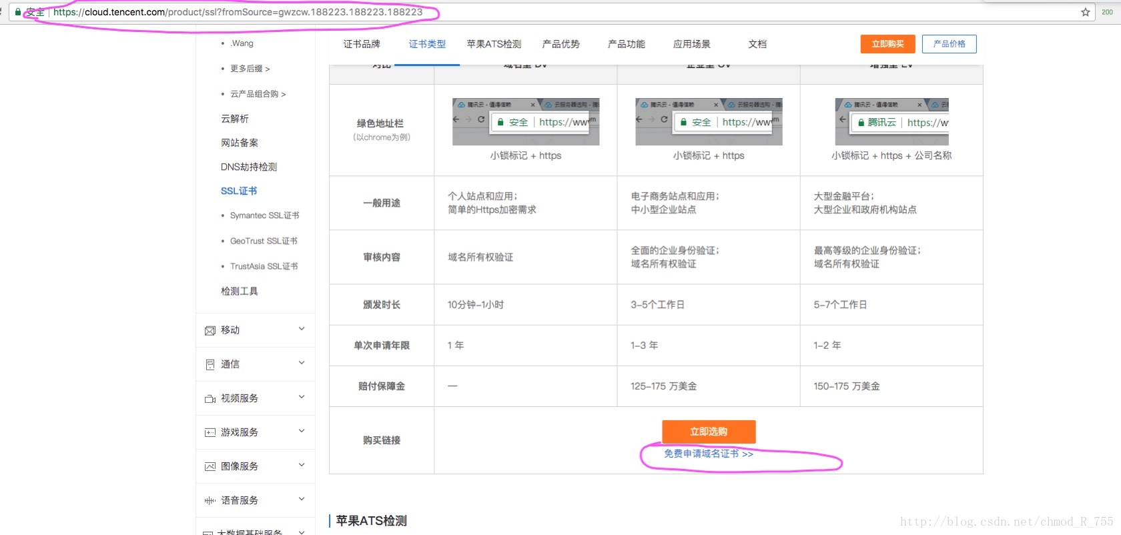The image size is (1121, 535).
Task: Expand the 游戏服务 section chevron
Action: click(x=302, y=431)
